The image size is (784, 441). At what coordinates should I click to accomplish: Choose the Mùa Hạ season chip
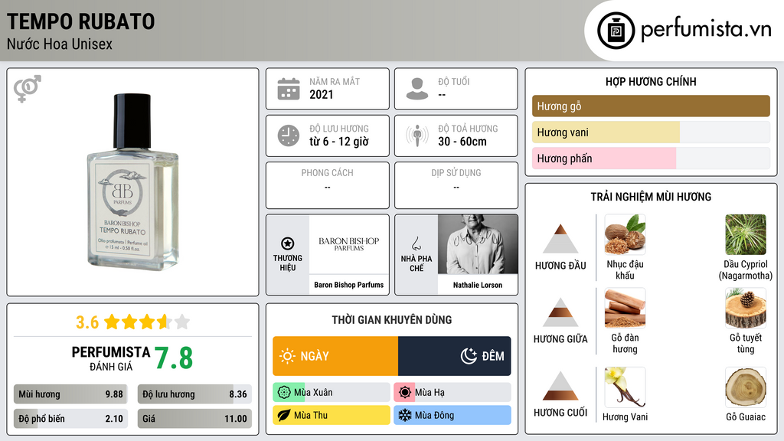452,393
